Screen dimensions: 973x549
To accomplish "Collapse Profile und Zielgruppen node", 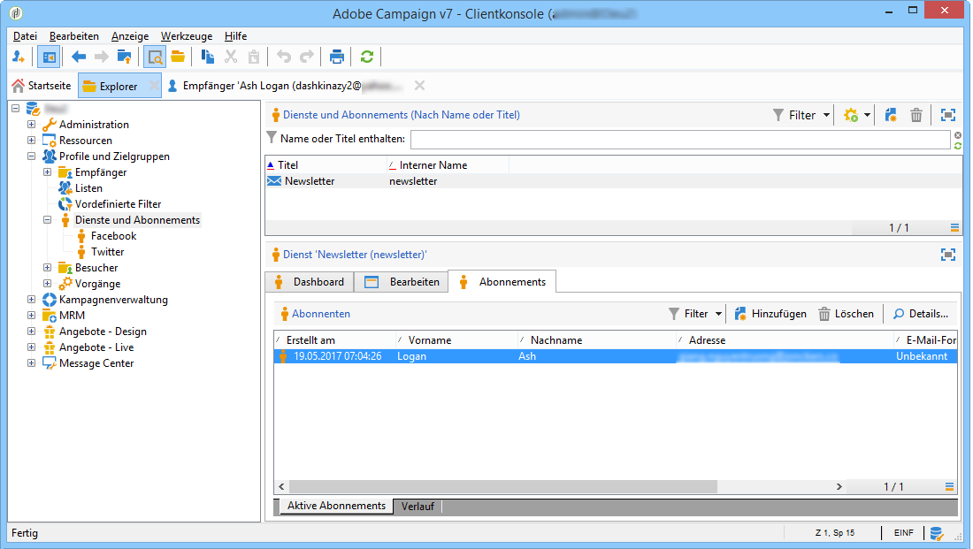I will (31, 156).
